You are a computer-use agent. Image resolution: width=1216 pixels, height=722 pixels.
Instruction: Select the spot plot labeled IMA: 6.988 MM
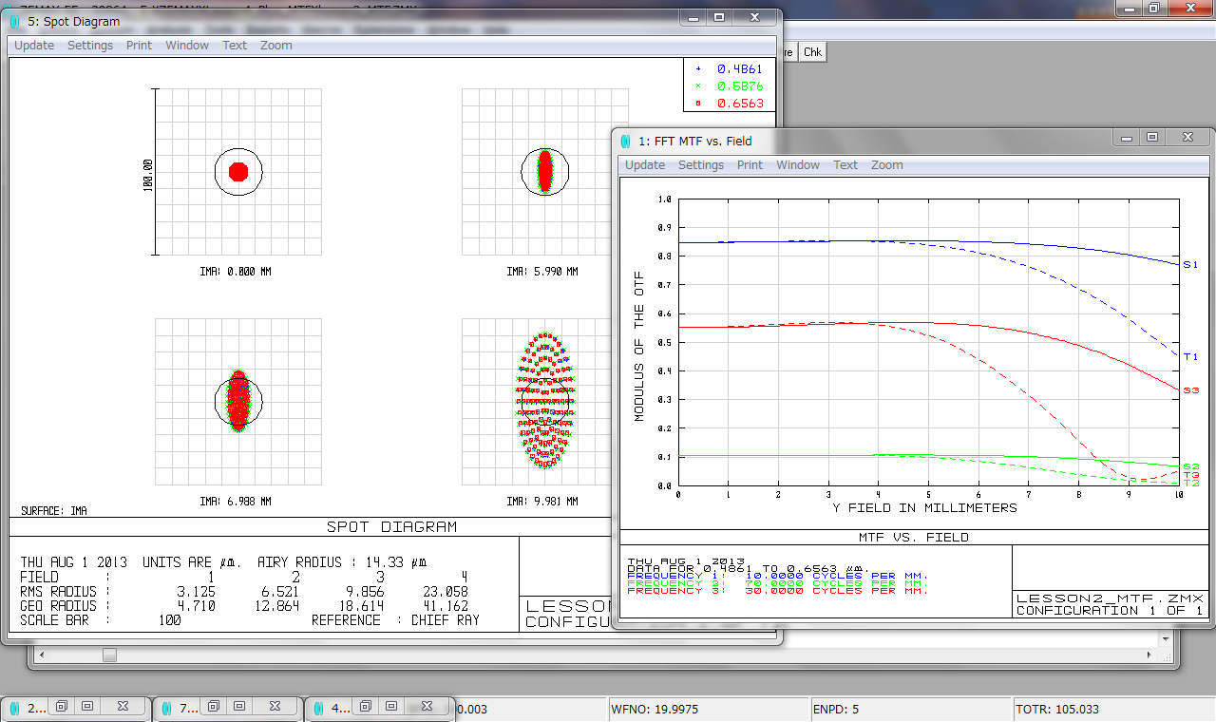coord(238,401)
